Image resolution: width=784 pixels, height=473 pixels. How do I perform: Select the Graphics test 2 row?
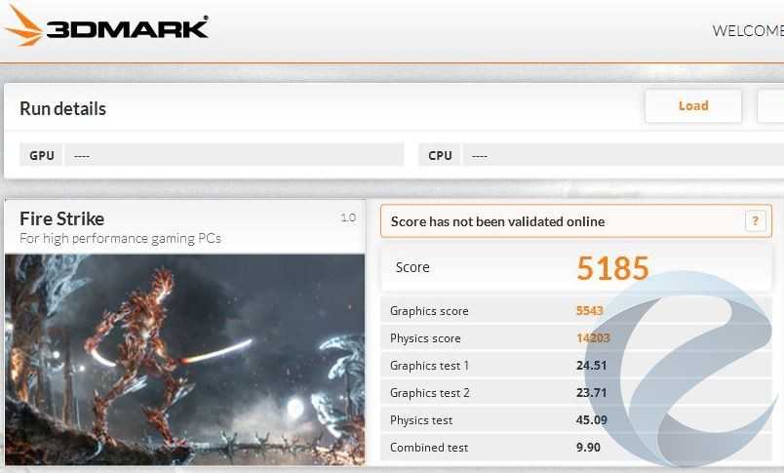576,392
